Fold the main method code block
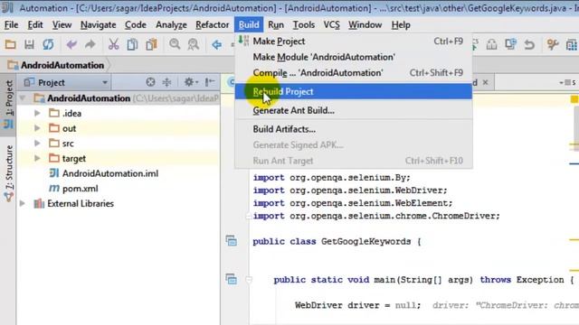The height and width of the screenshot is (325, 579). 249,280
